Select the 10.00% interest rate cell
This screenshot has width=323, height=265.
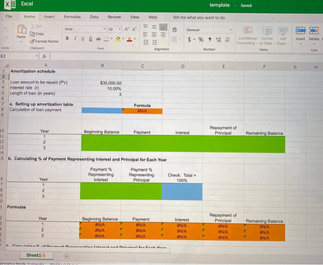pos(102,89)
